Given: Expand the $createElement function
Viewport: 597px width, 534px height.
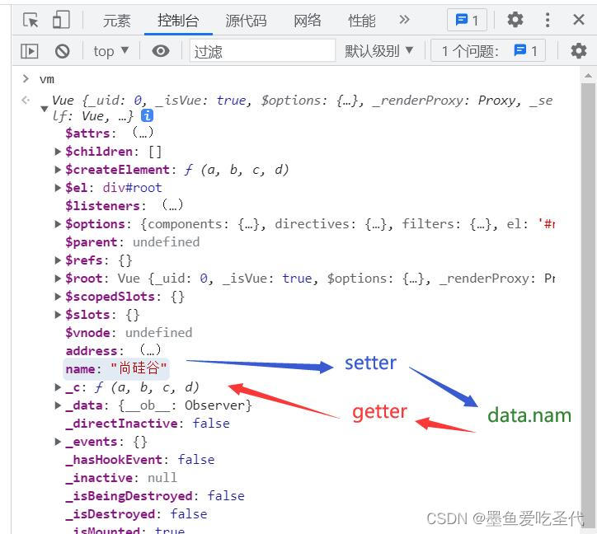Looking at the screenshot, I should click(58, 170).
